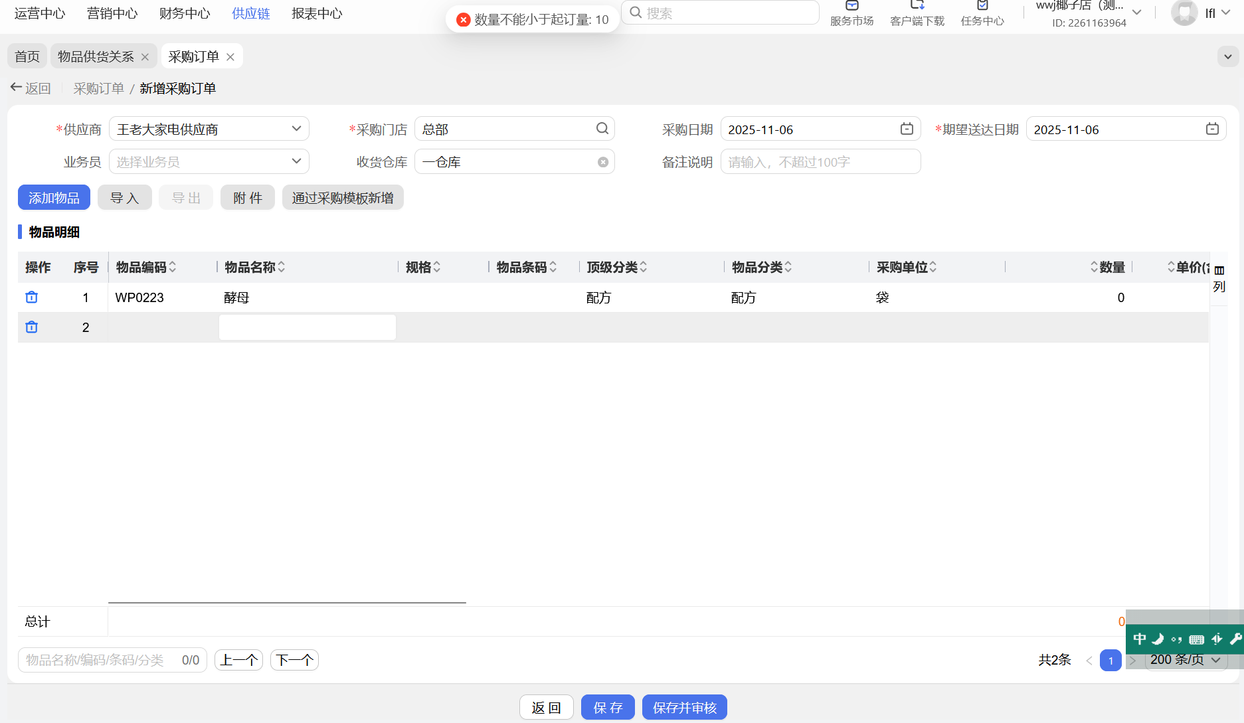1244x723 pixels.
Task: Sort by item code column
Action: pyautogui.click(x=173, y=267)
